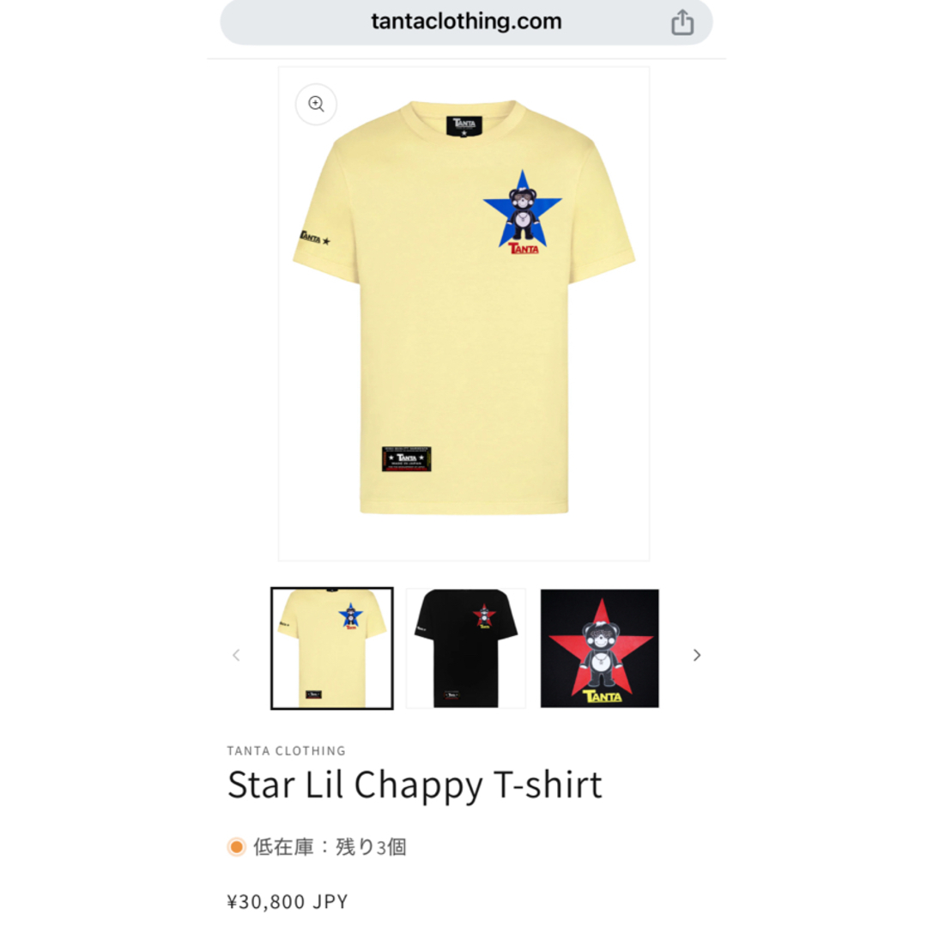
Task: Advance thumbnails with right chevron arrow
Action: click(696, 655)
